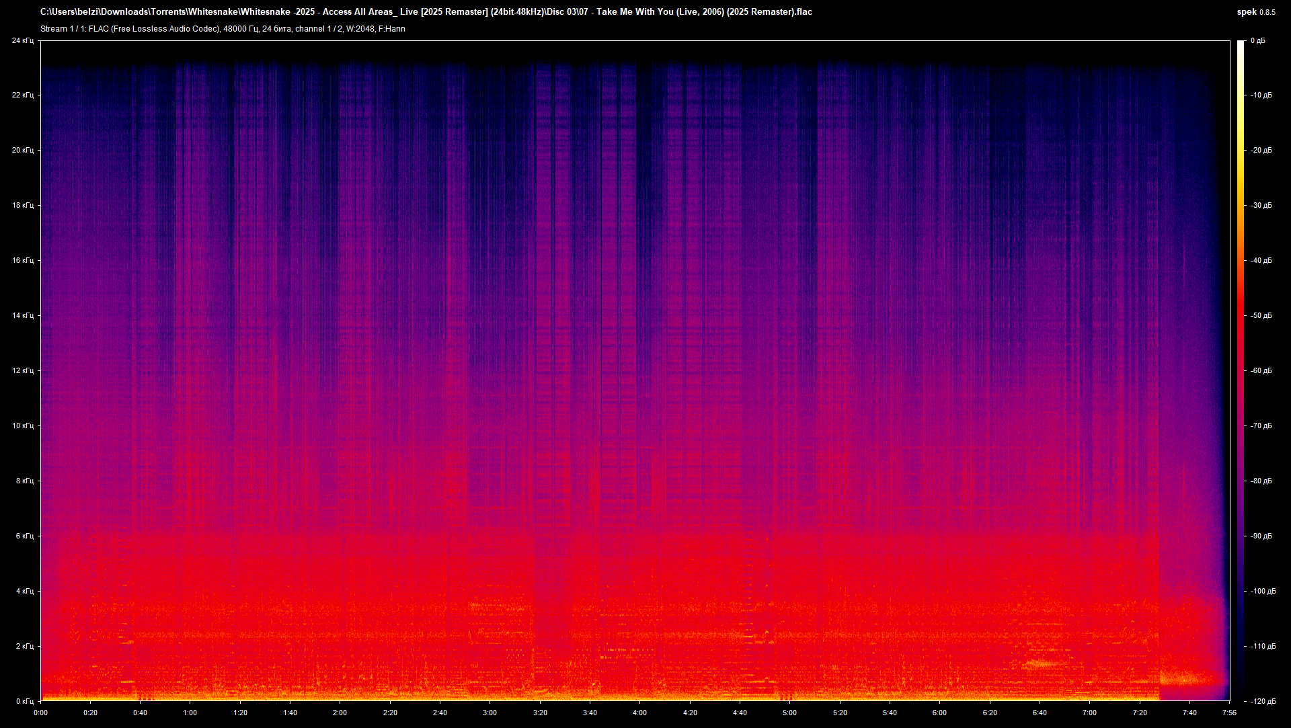Screen dimensions: 1291x728
Task: Click the 3:00 time axis marker
Action: click(490, 713)
